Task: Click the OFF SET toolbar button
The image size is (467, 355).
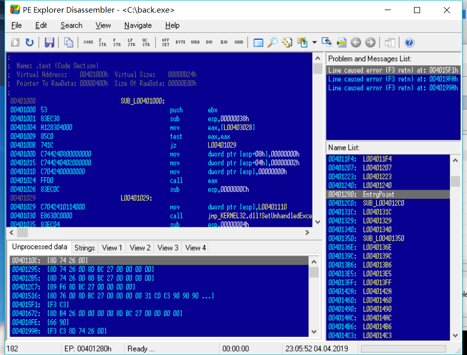Action: pyautogui.click(x=166, y=42)
